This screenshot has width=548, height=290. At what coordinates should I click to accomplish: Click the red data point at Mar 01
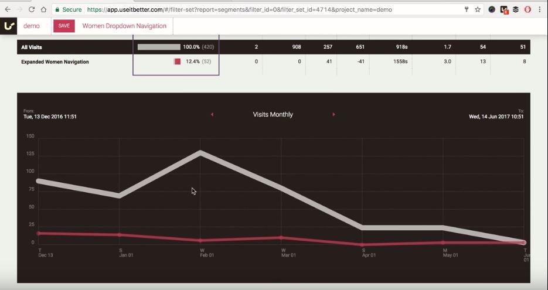point(281,238)
